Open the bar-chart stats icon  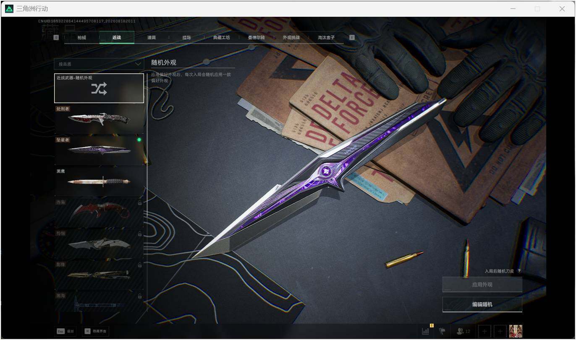(425, 331)
